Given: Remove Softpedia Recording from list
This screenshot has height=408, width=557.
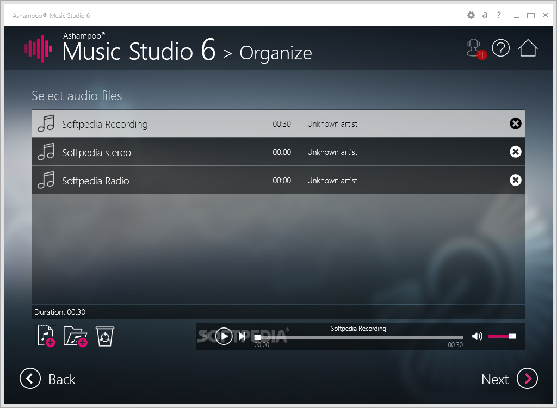Looking at the screenshot, I should point(516,123).
